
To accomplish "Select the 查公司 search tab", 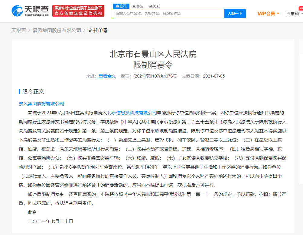I will click(x=121, y=6).
